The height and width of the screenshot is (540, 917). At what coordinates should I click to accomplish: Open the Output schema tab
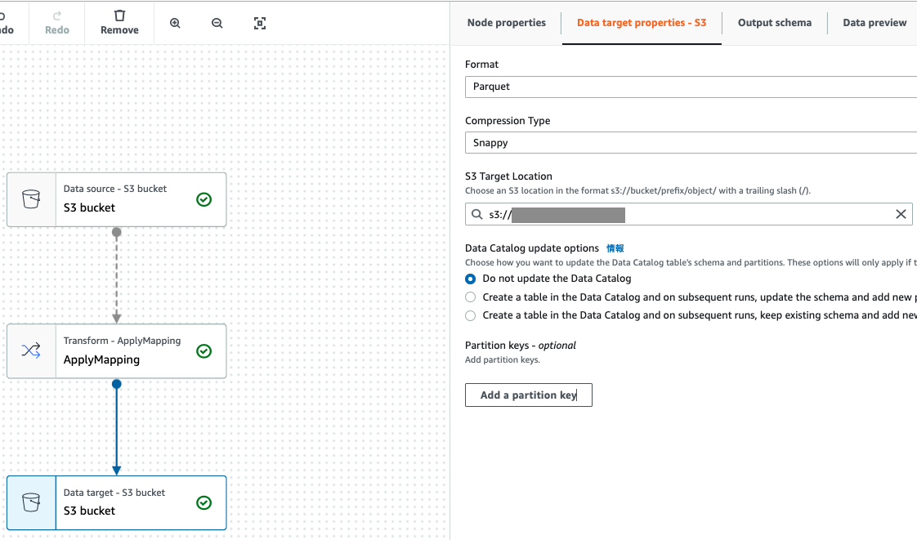point(774,23)
